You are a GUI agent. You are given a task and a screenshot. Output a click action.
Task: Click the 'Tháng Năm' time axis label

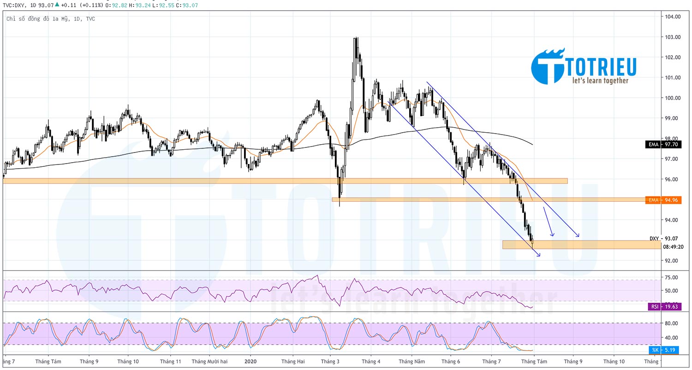(x=412, y=362)
